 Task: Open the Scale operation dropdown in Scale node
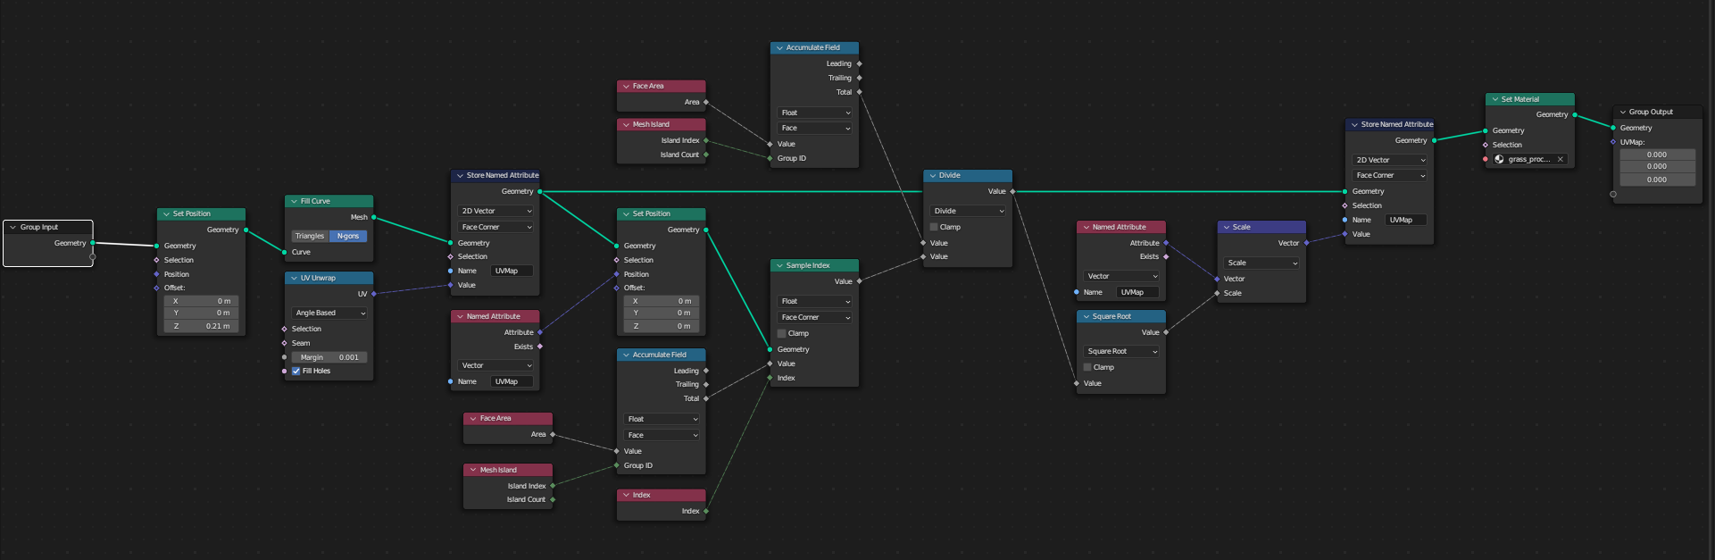(x=1261, y=263)
